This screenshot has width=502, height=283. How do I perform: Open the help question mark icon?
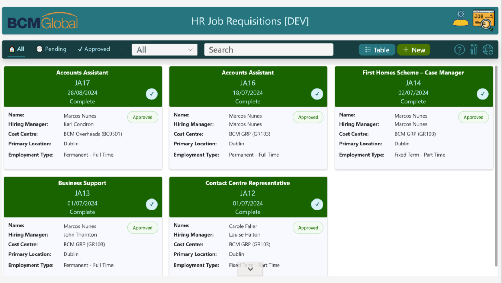pos(460,50)
